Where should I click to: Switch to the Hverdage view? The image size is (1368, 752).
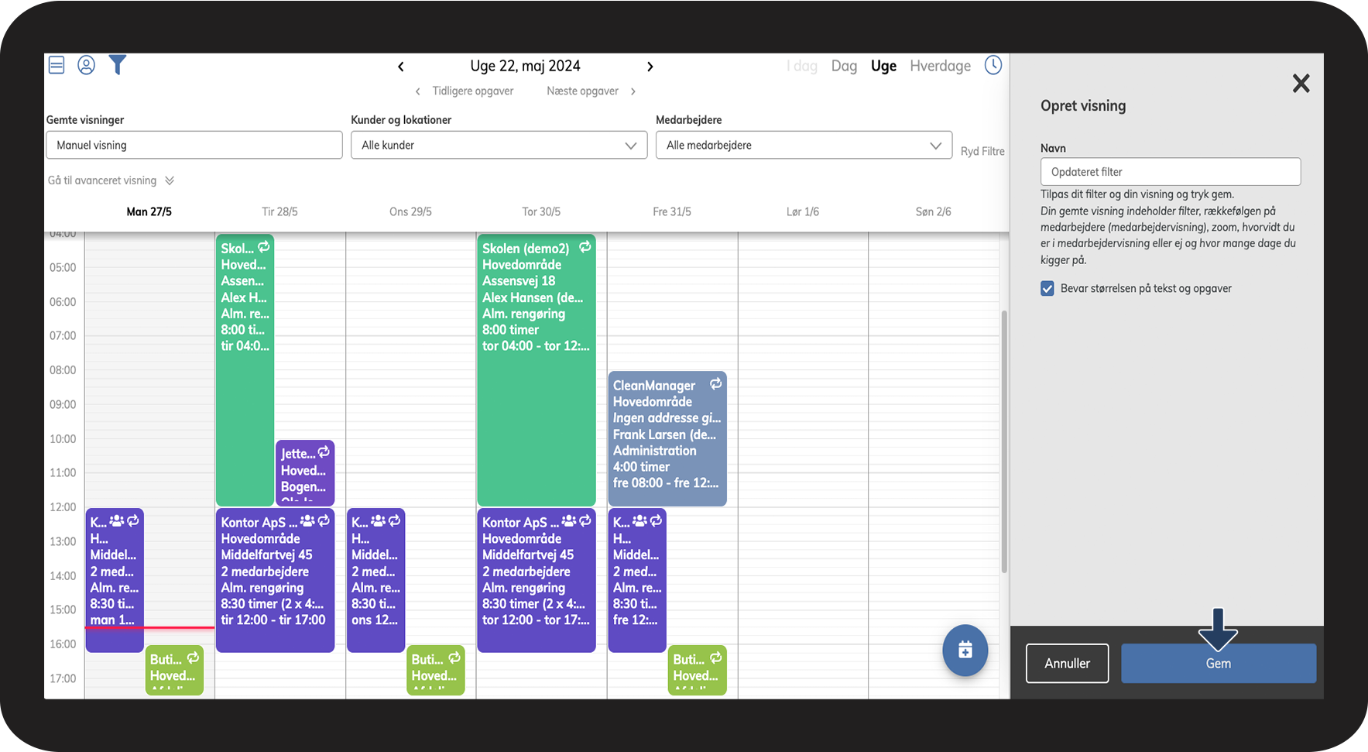coord(940,67)
